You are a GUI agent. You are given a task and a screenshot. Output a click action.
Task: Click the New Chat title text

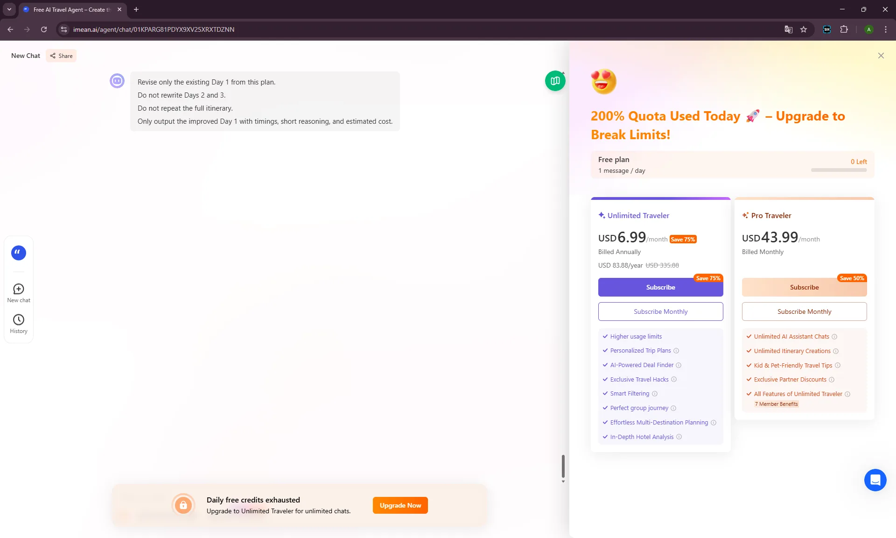tap(26, 56)
